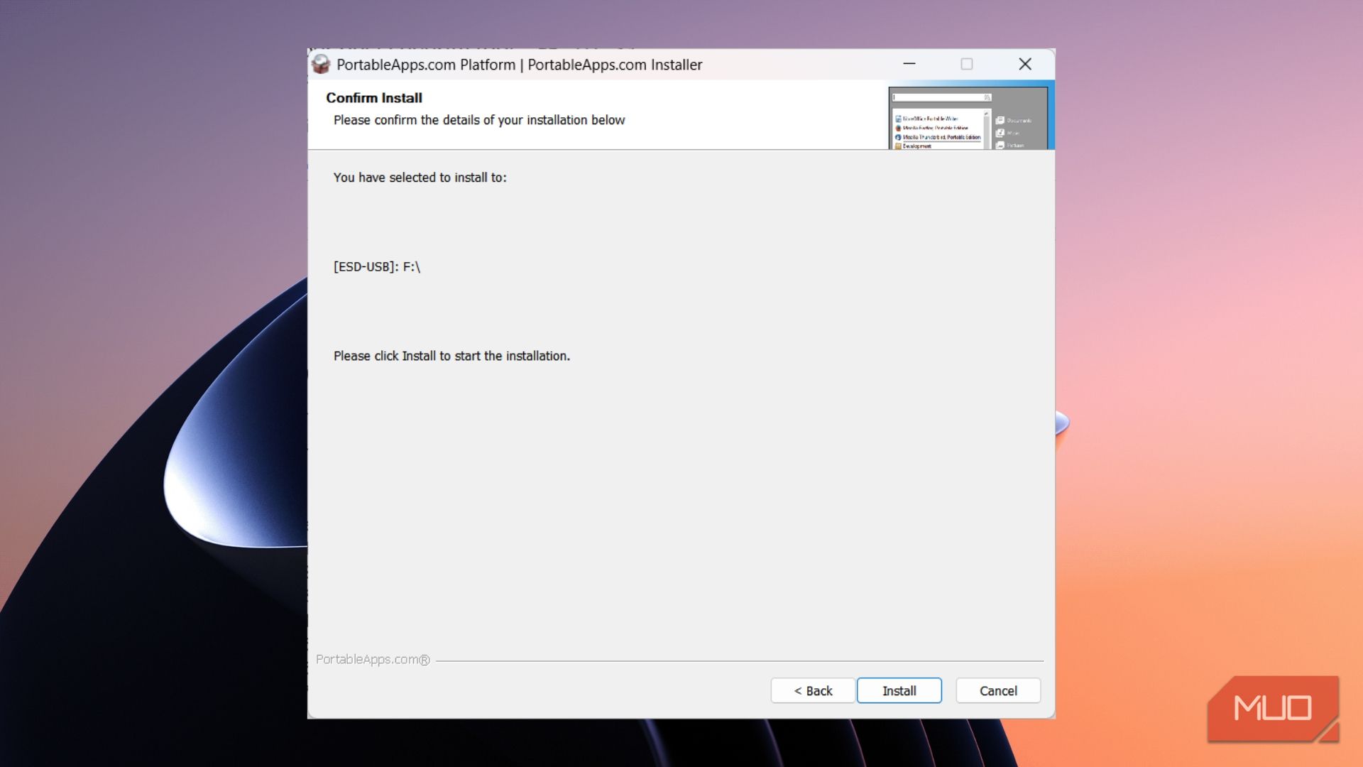Click the PortableApps.com® branding text
Viewport: 1363px width, 767px height.
373,659
